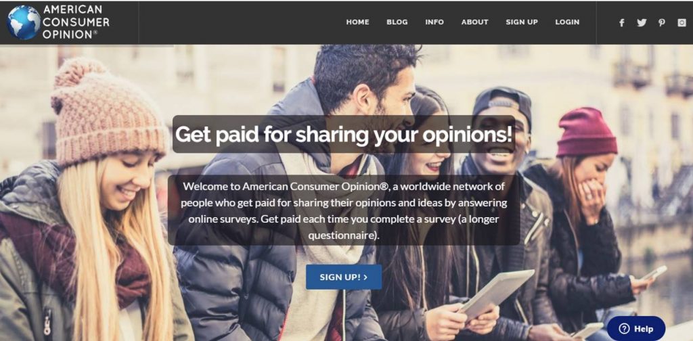This screenshot has height=341, width=693.
Task: Open the Twitter bird icon
Action: (x=642, y=22)
